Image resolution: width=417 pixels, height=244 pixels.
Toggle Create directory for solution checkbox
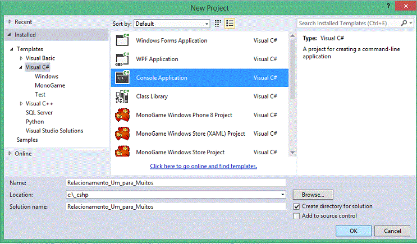[296, 206]
